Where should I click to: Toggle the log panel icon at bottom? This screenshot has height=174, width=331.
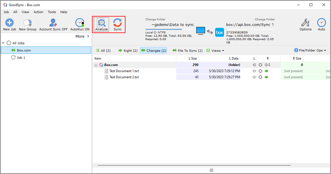[x=211, y=170]
